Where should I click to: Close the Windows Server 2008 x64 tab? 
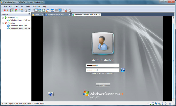(x=99, y=15)
